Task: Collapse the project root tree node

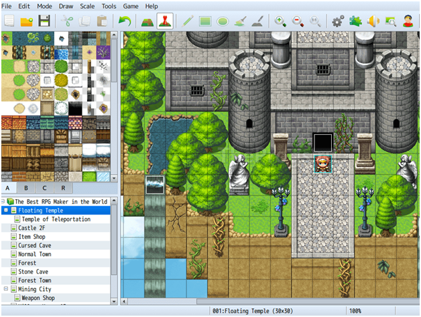Action: pos(3,201)
